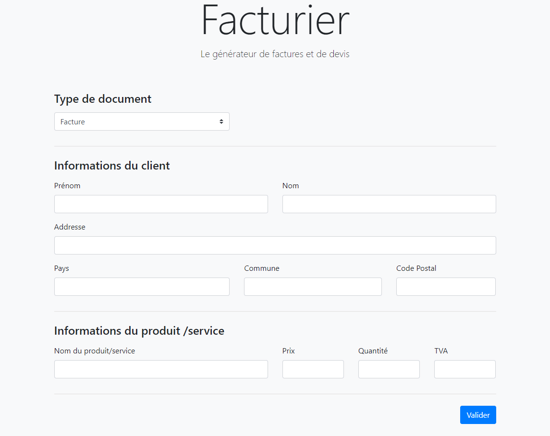
Task: Focus the Prix input box
Action: pyautogui.click(x=313, y=369)
